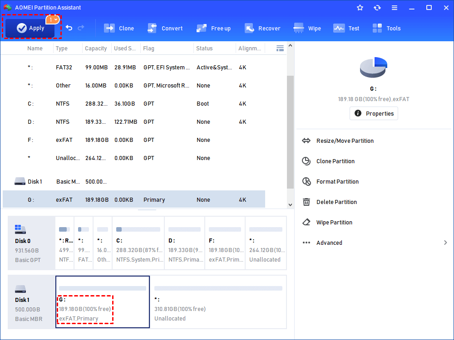
Task: Click Resize/Move Partition option
Action: click(345, 141)
